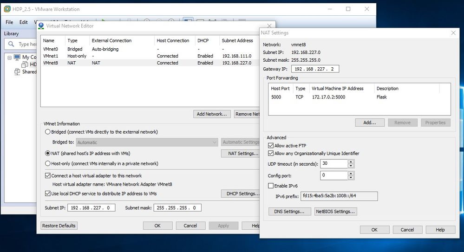The height and width of the screenshot is (252, 464).
Task: Click Remove under Port Forwarding
Action: [x=402, y=123]
